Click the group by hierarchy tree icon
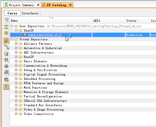Viewport: 156px width, 127px height. 6,47
